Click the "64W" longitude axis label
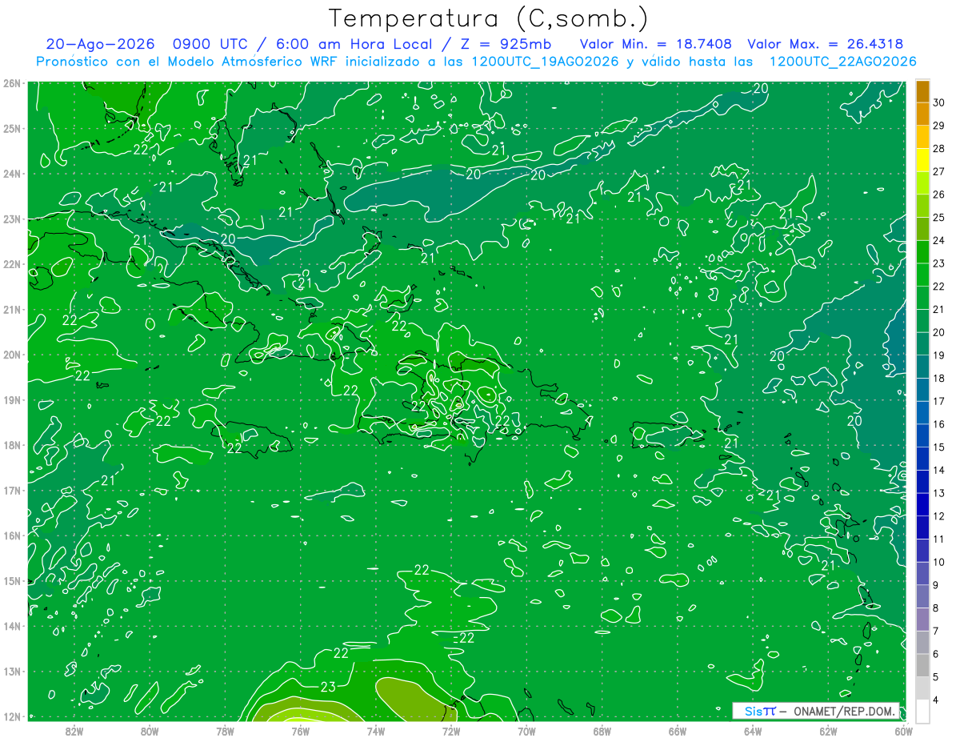 [x=752, y=730]
